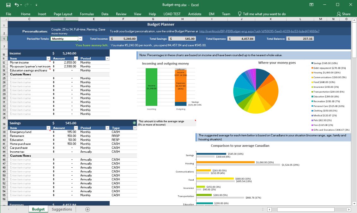Viewport: 357px width, 213px height.
Task: Select Home purchase amount 150.00
Action: 64,144
